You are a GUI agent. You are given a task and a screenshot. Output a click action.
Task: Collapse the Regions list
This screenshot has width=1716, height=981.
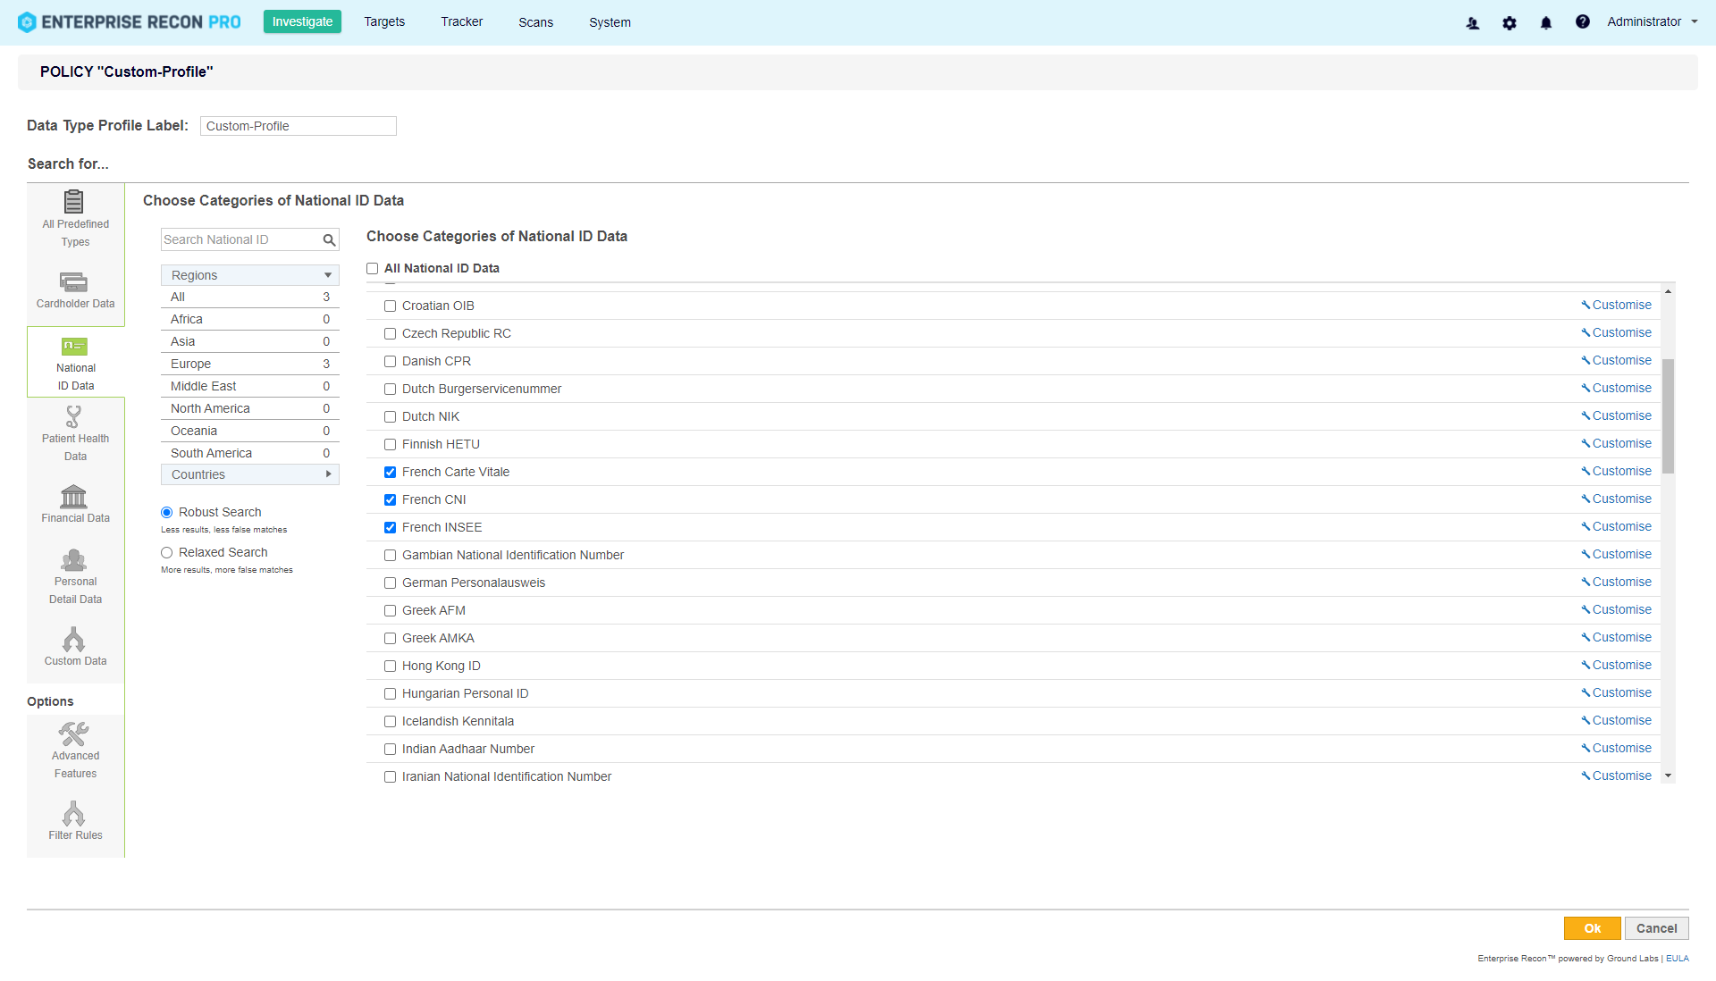249,274
